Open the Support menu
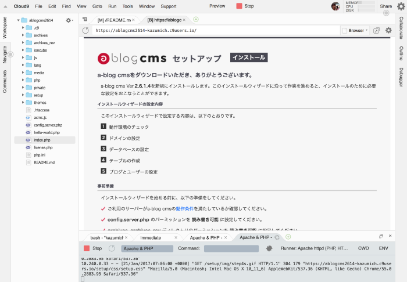Viewport: 407px width, 282px height. [x=169, y=6]
